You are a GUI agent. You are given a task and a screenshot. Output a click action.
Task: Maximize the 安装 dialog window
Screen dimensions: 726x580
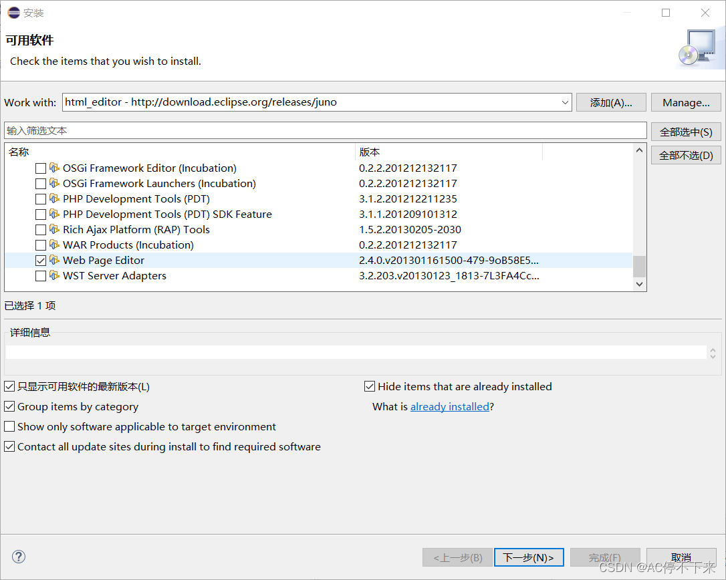(666, 13)
